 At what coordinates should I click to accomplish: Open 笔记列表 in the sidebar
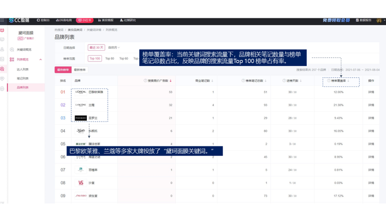23,78
